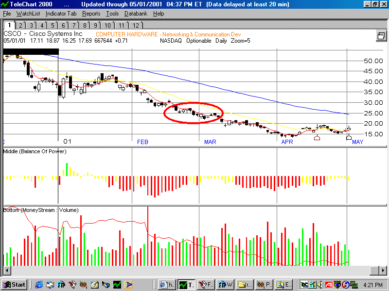Switch to chart tab 4
Viewport: 389px width, 291px height.
42,26
